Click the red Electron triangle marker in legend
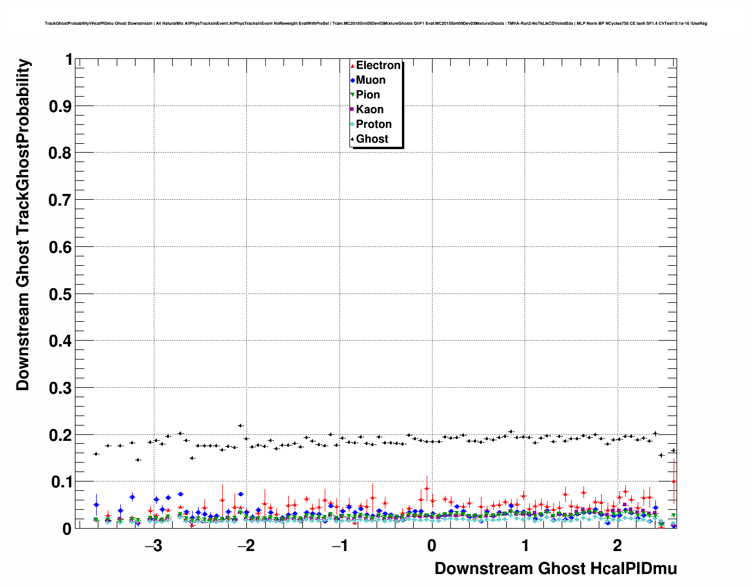The image size is (752, 587). [x=352, y=65]
